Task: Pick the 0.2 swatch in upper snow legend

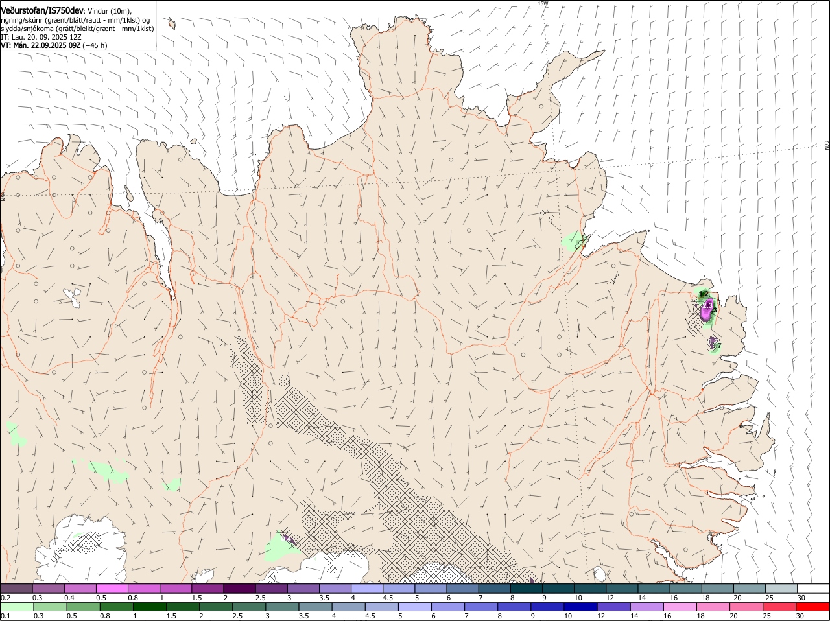Action: (x=16, y=588)
